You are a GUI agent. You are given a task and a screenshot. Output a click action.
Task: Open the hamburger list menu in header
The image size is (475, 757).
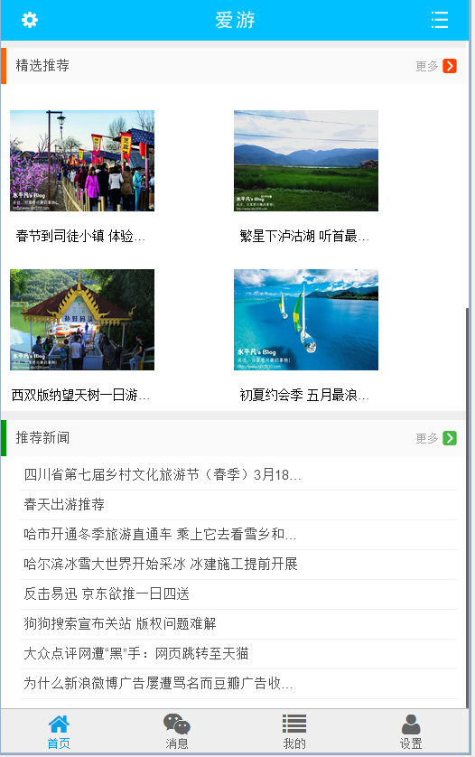click(440, 20)
